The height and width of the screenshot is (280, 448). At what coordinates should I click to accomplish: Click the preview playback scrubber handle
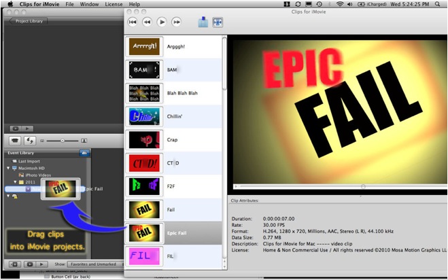click(x=363, y=187)
